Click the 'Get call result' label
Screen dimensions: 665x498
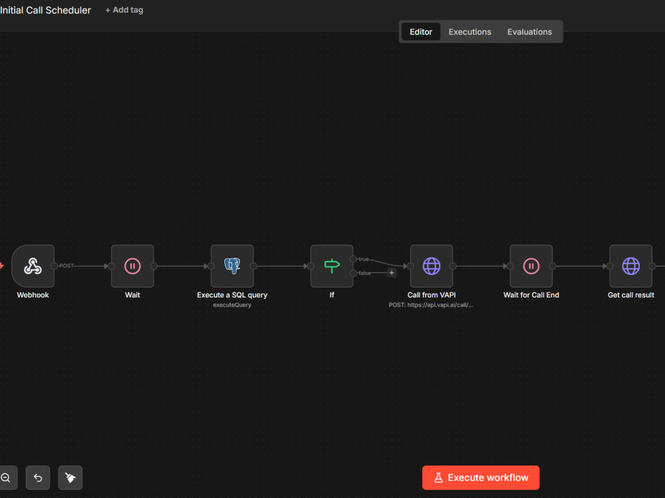coord(630,295)
